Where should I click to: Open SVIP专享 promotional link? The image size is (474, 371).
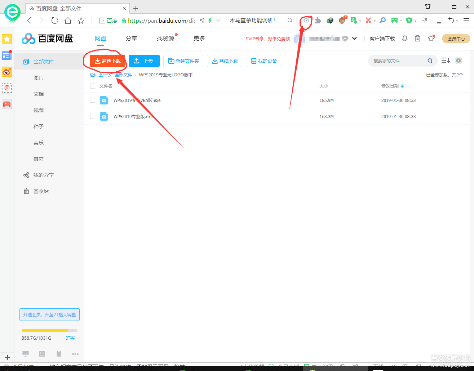[x=268, y=39]
